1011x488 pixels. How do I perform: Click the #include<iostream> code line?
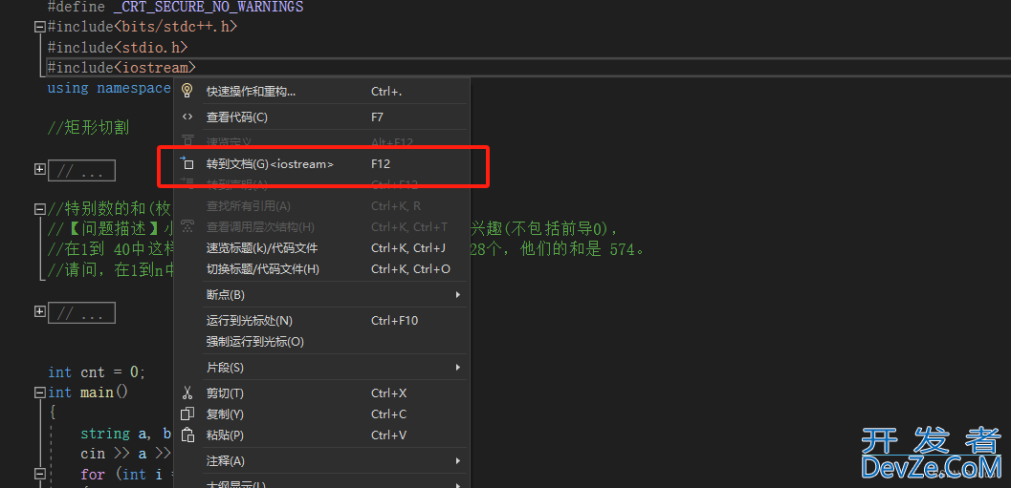coord(121,68)
